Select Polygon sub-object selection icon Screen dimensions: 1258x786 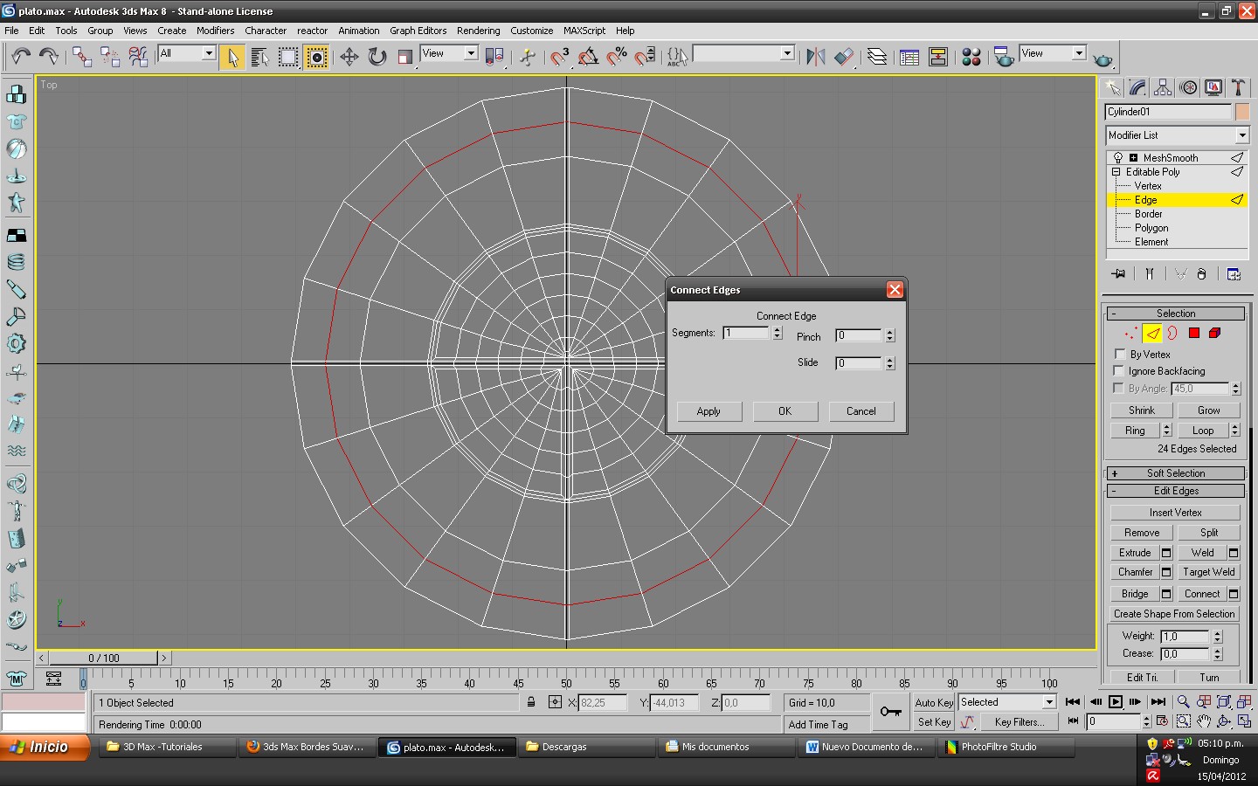pos(1193,333)
